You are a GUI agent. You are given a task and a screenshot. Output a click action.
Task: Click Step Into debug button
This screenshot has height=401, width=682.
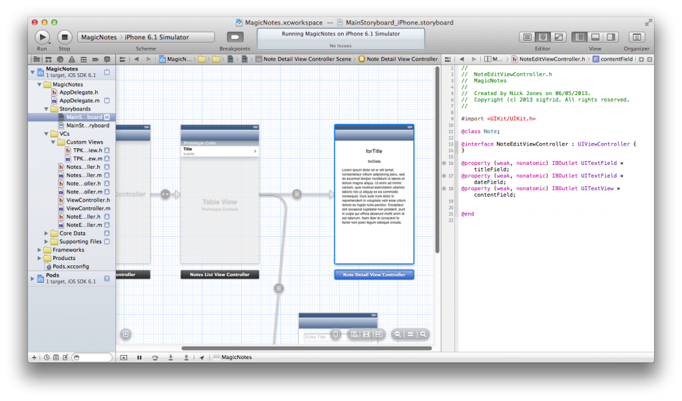click(x=170, y=358)
